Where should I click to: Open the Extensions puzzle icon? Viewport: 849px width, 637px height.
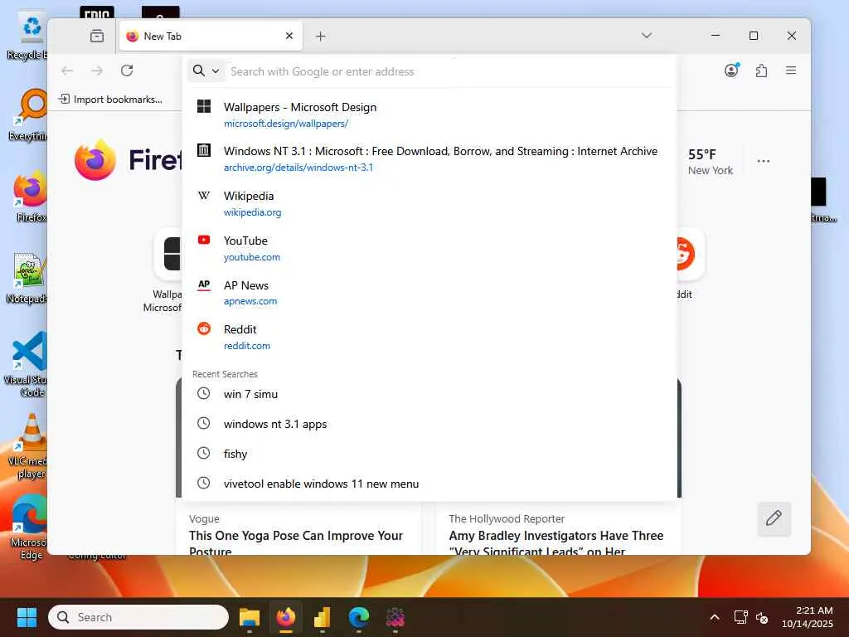[x=761, y=71]
